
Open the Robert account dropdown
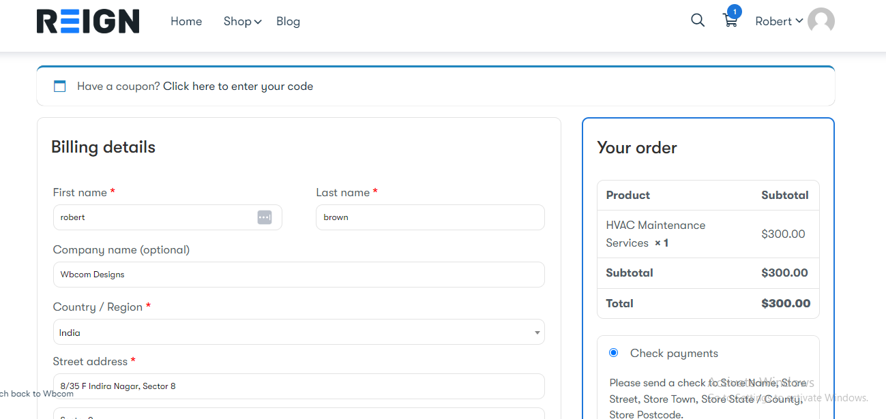pyautogui.click(x=779, y=21)
